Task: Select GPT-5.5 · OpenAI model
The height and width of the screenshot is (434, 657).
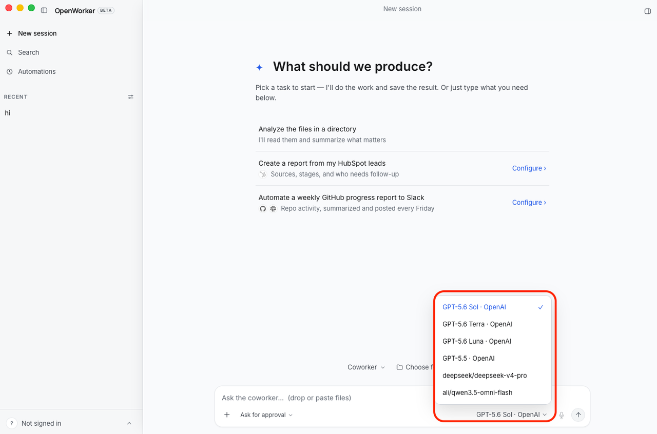Action: [493, 359]
